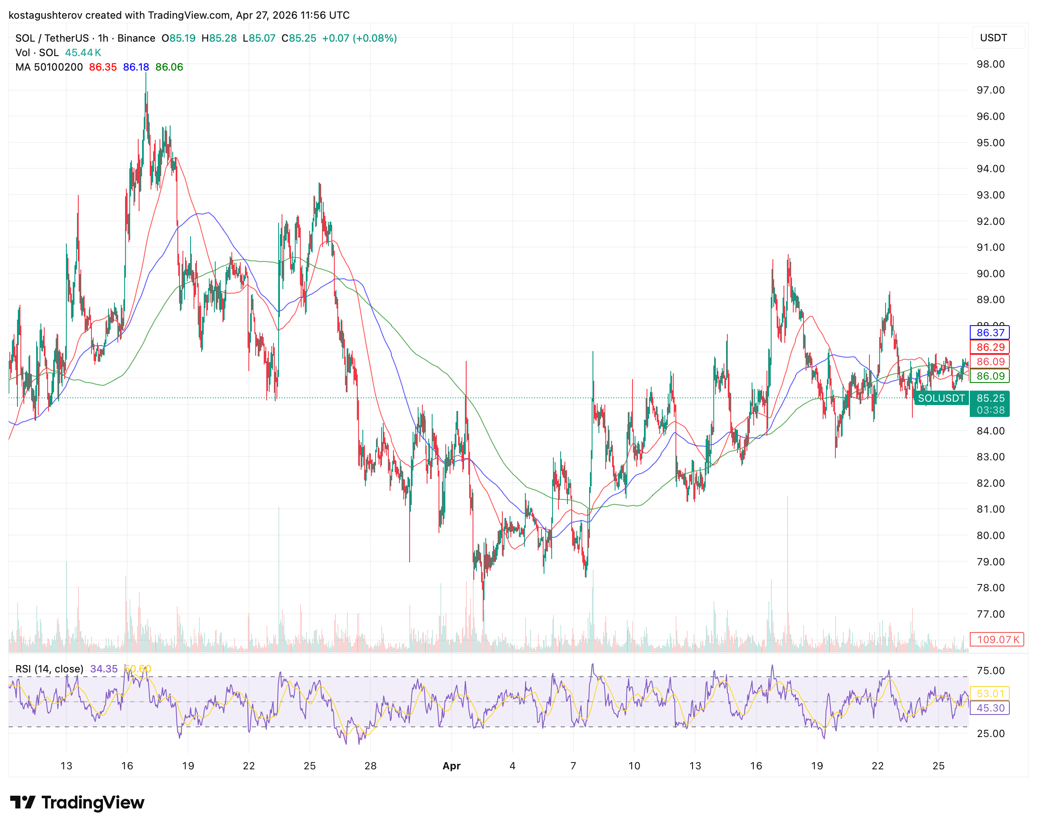Screen dimensions: 1037x828
Task: Select the Vol · SOL indicator legend
Action: click(37, 52)
